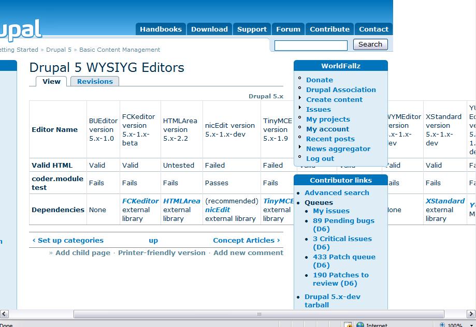The image size is (476, 327).
Task: Open My issues queue
Action: click(x=331, y=211)
